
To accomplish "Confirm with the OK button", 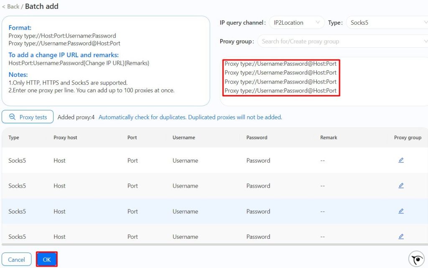I will click(x=47, y=259).
